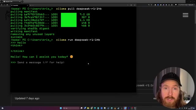Close the PowerShell terminal tab
The height and width of the screenshot is (110, 196).
27,5
